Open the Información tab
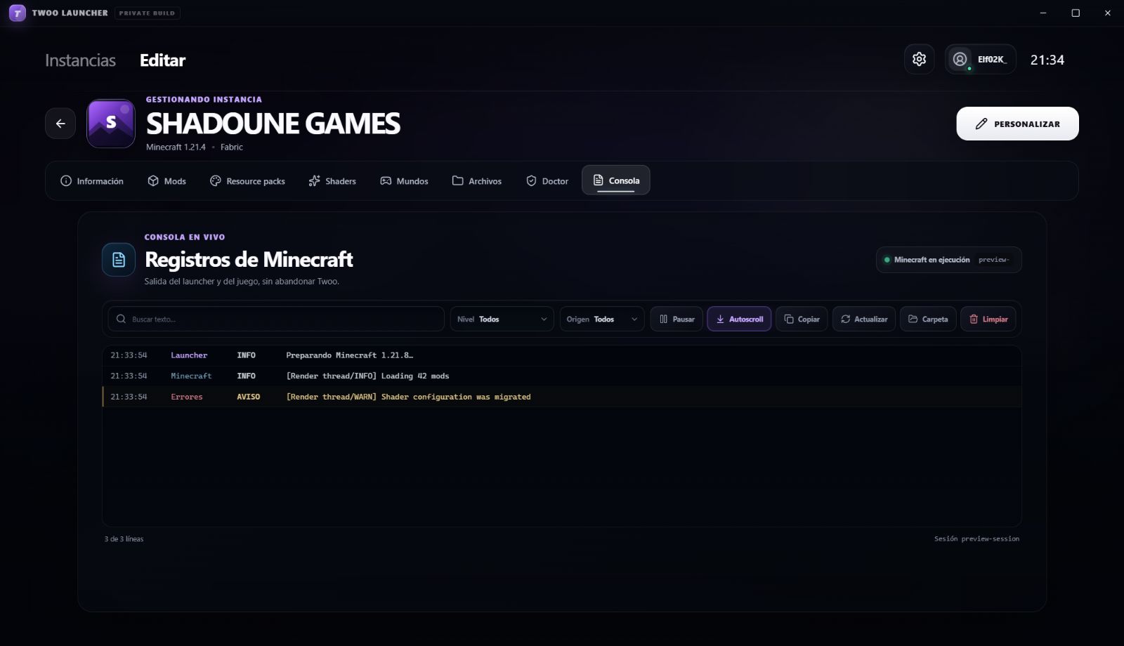Viewport: 1124px width, 646px height. (92, 181)
